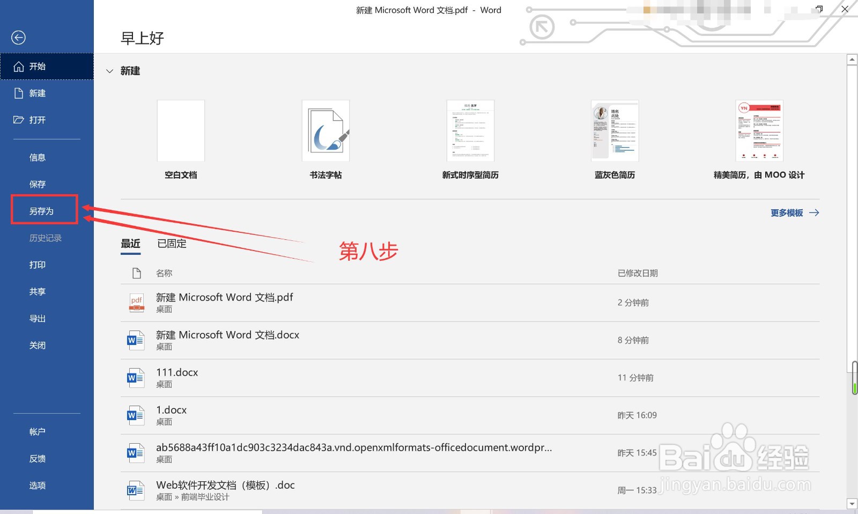Select the 蓝灰色简历 template thumbnail

(x=615, y=130)
